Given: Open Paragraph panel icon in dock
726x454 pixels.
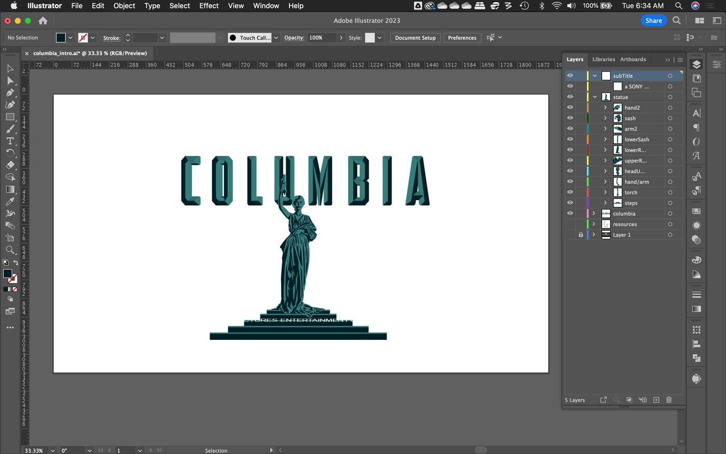Looking at the screenshot, I should [696, 128].
